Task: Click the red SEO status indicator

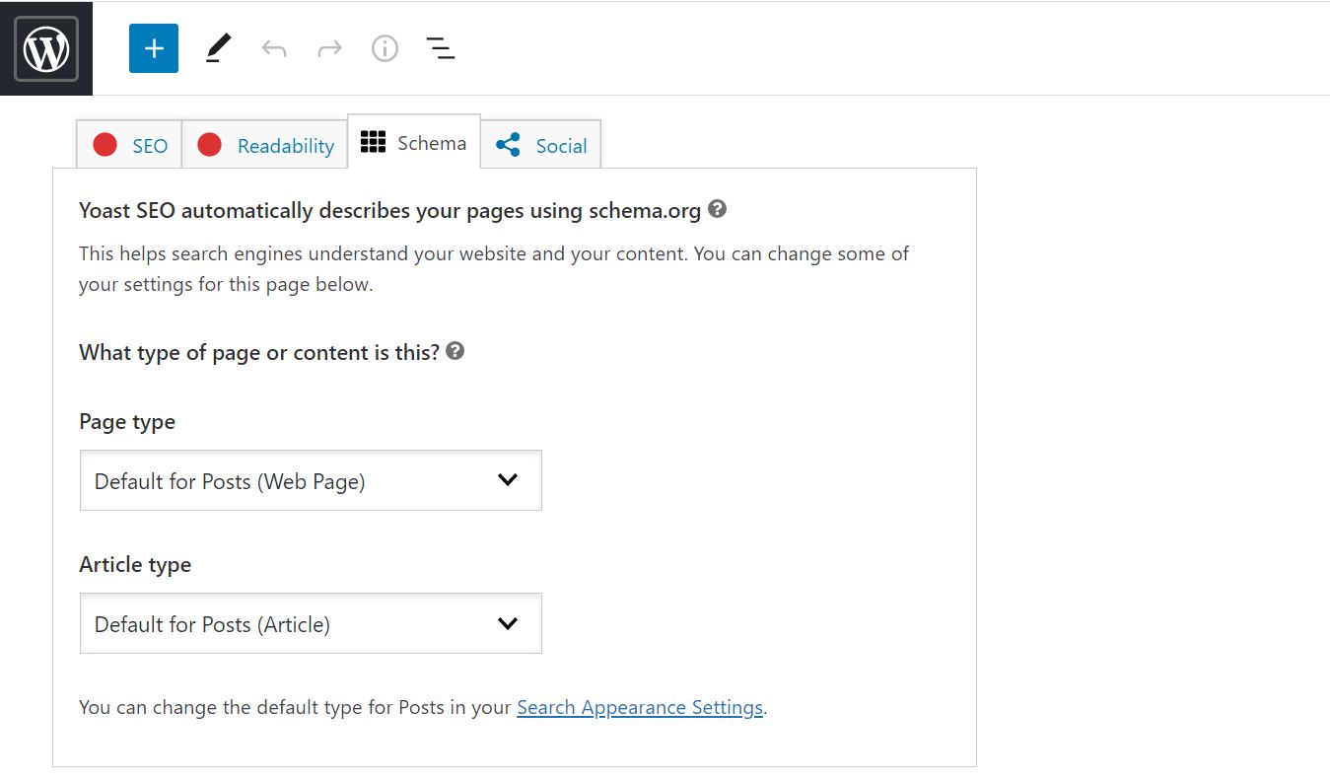Action: pyautogui.click(x=105, y=144)
